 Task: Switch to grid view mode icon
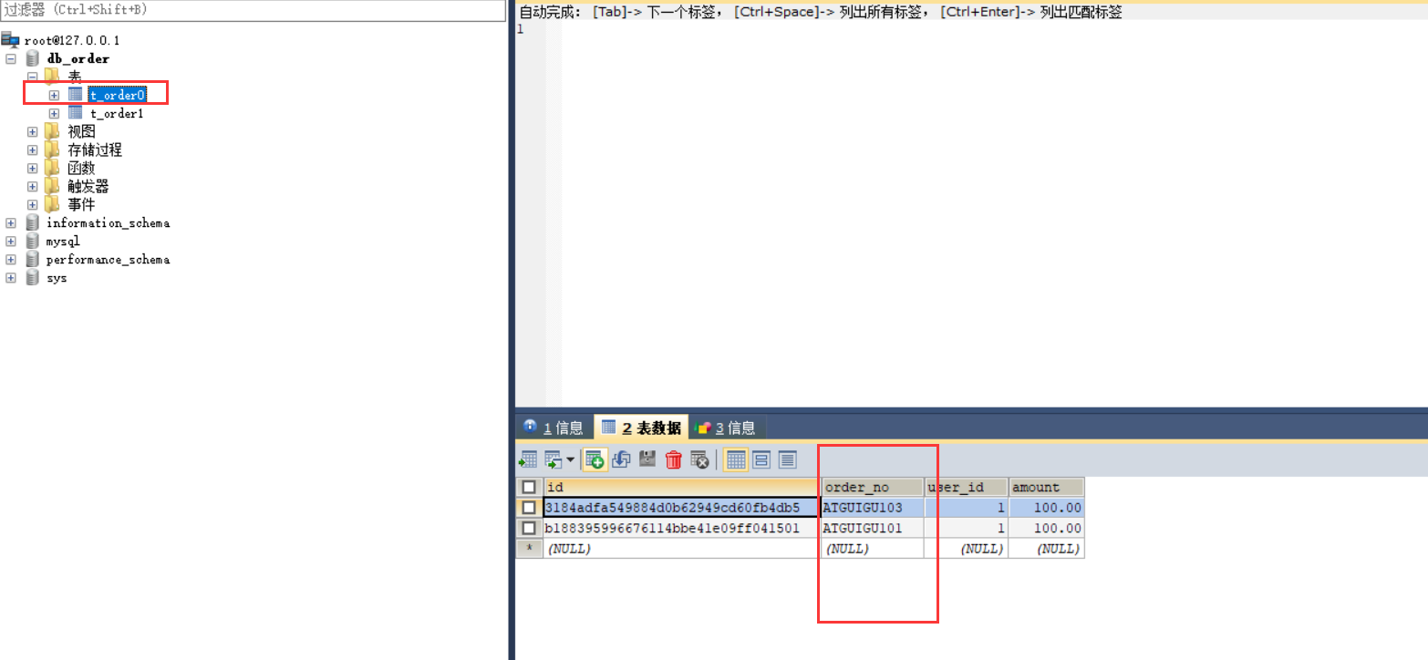tap(736, 459)
